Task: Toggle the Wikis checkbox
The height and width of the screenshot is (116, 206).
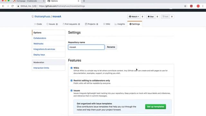Action: click(71, 68)
